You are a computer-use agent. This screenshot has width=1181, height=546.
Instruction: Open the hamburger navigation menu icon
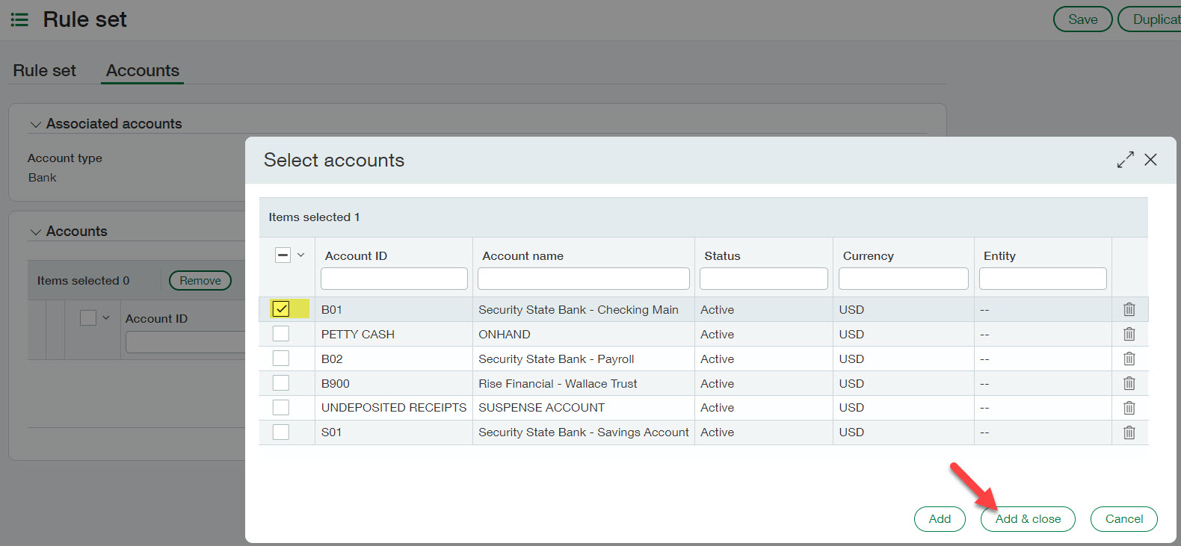(x=19, y=19)
